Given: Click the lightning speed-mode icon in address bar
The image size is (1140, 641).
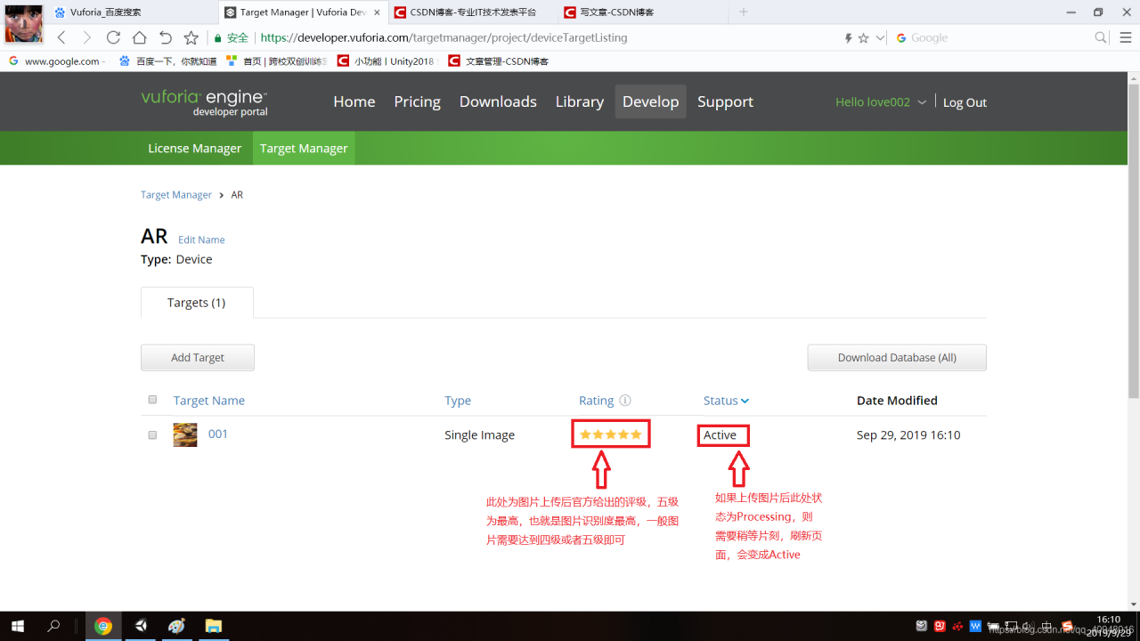Looking at the screenshot, I should [x=849, y=38].
